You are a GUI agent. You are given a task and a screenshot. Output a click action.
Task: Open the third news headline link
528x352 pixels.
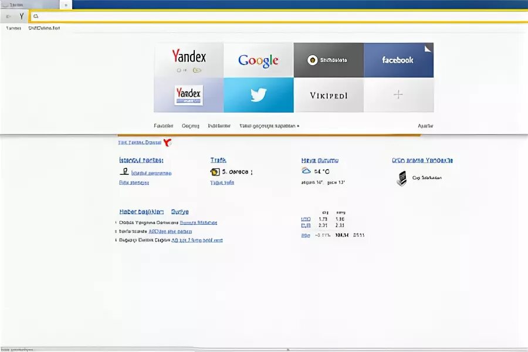197,240
